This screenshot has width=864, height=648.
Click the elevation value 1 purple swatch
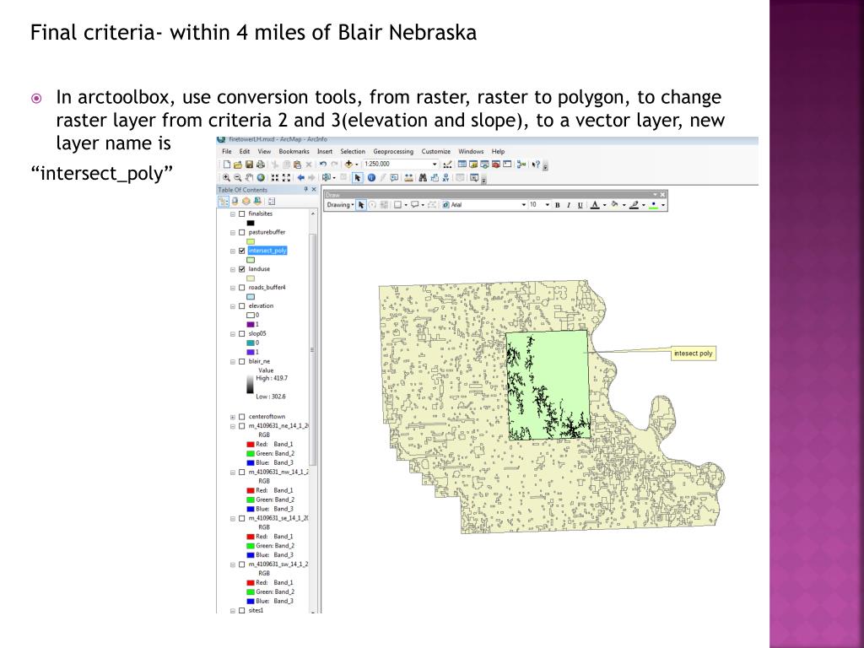pos(251,325)
